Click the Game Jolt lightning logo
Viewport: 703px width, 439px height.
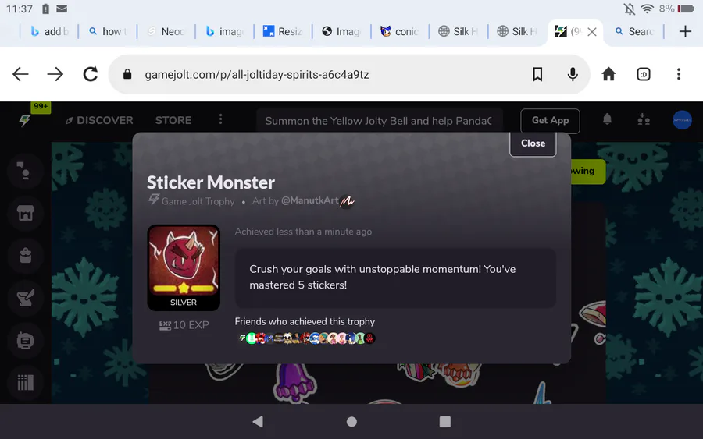(25, 120)
